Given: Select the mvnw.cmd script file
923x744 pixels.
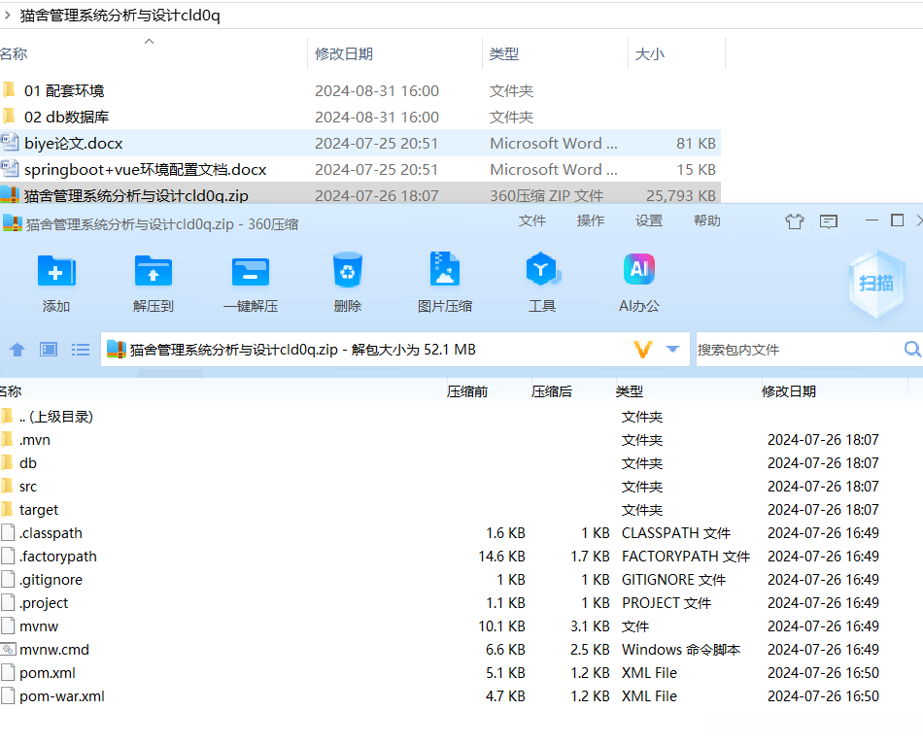Looking at the screenshot, I should (461, 650).
